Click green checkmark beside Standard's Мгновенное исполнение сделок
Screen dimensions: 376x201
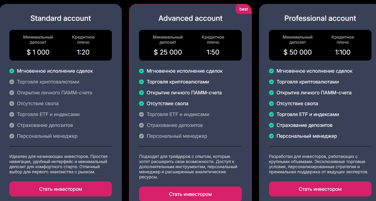coord(12,71)
